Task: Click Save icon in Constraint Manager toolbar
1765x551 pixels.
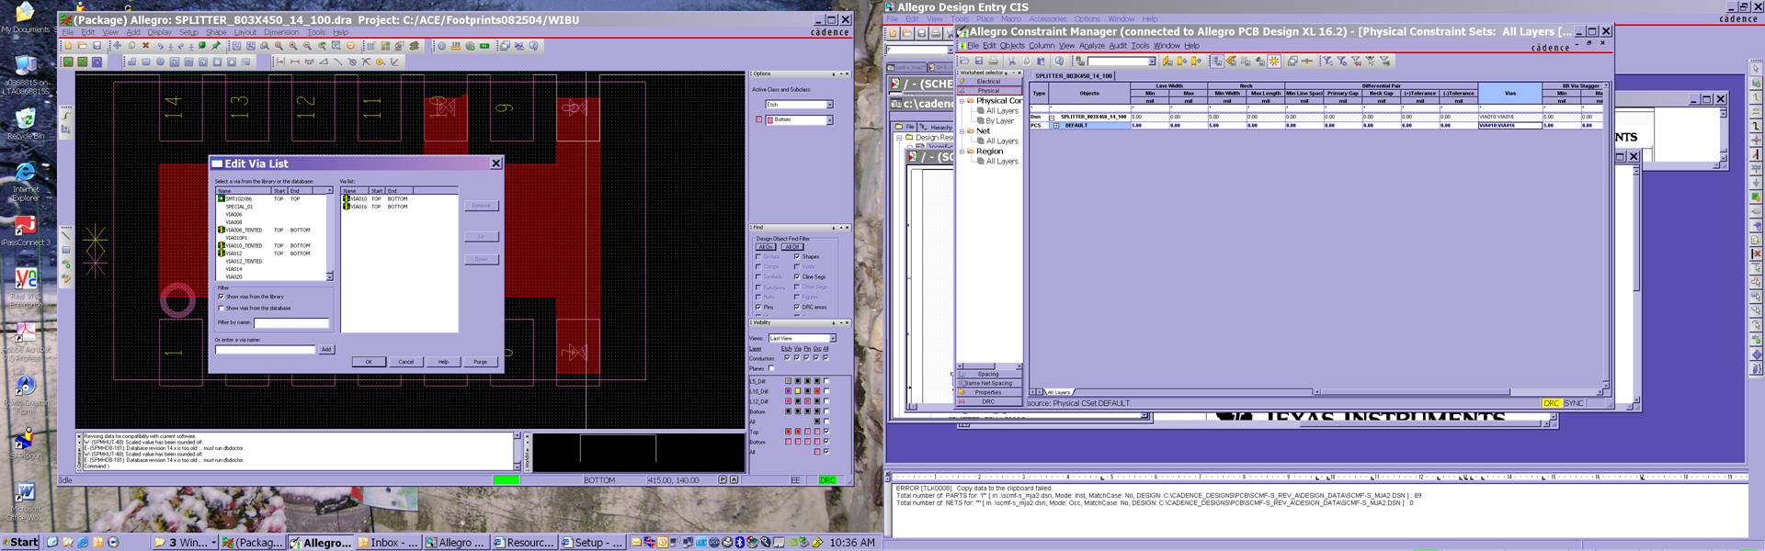Action: coord(979,62)
